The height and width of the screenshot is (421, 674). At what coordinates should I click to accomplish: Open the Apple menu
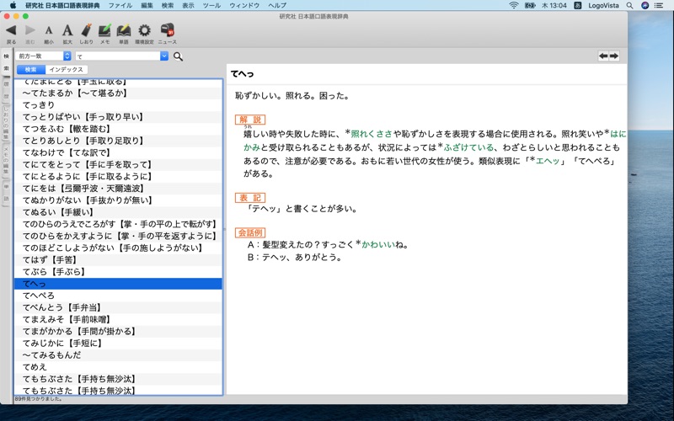tap(13, 5)
